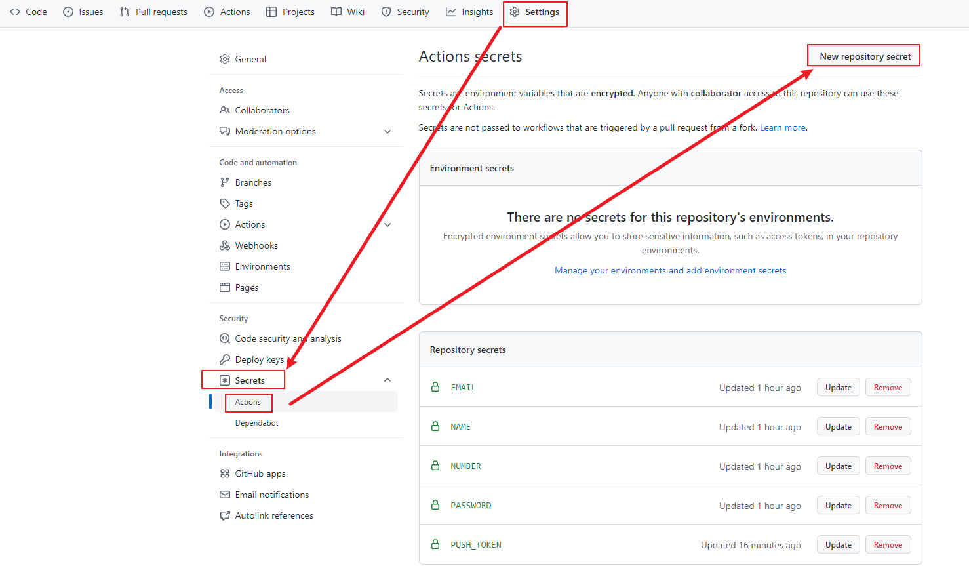Click the Pages browser icon

[x=225, y=287]
